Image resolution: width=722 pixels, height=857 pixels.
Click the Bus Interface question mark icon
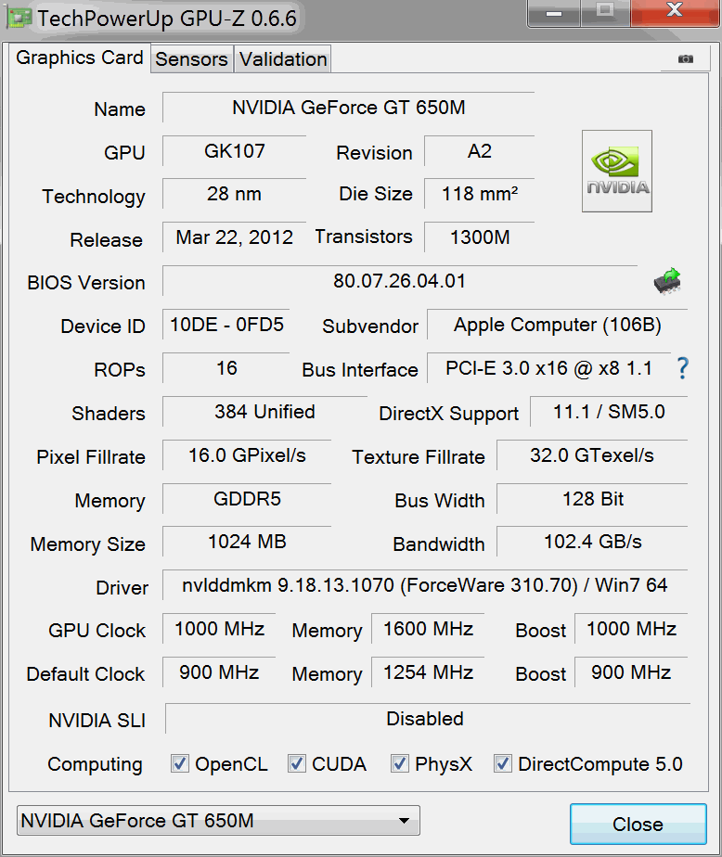[683, 368]
